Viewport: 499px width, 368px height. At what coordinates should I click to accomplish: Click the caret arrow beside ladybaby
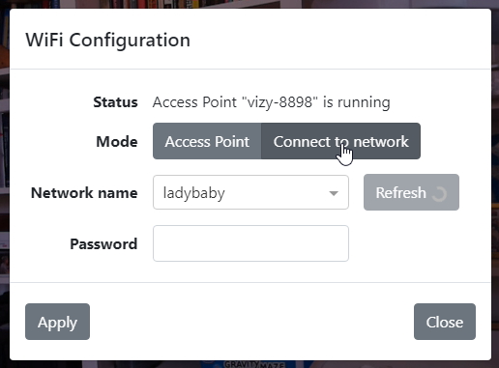click(334, 193)
